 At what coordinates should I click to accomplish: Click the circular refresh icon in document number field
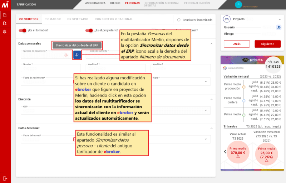click(x=66, y=55)
